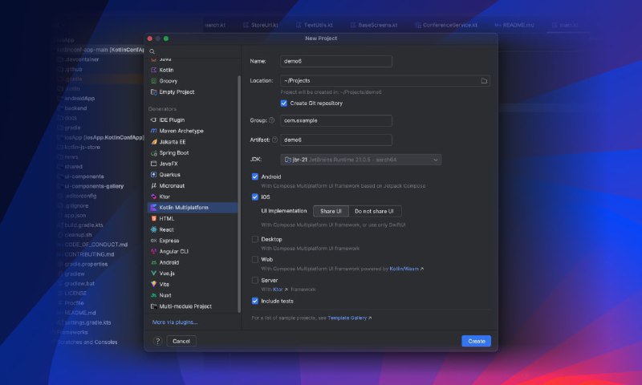Click the project type list scrollbar
This screenshot has width=642, height=385.
pyautogui.click(x=239, y=194)
